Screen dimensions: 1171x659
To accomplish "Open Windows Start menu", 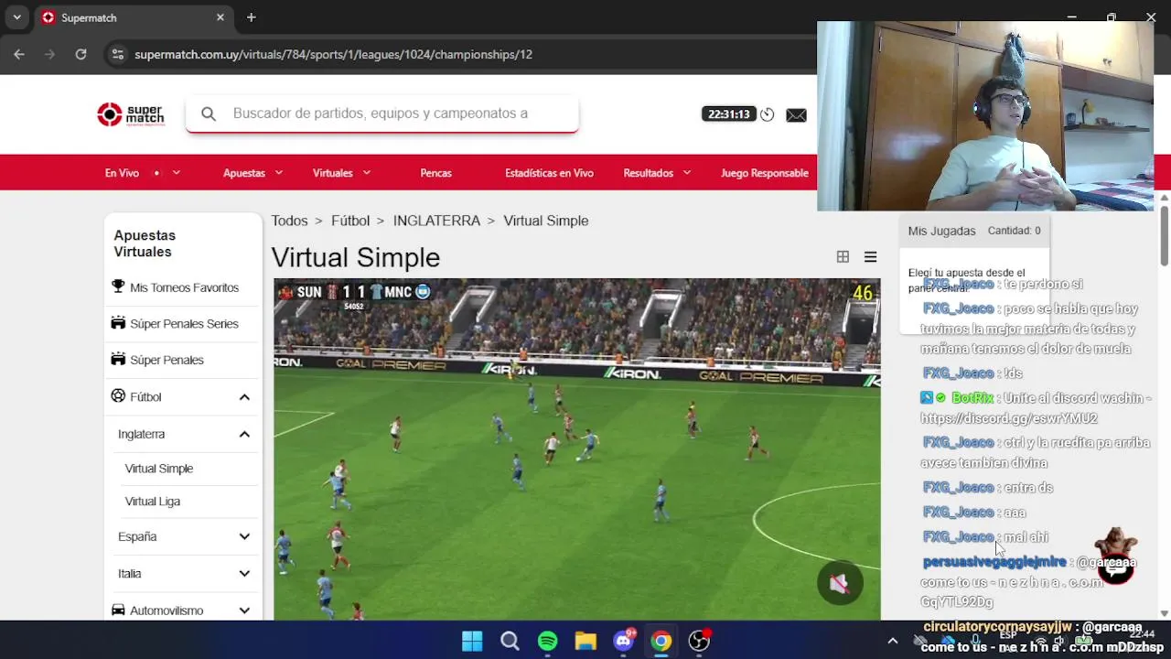I will pos(472,641).
